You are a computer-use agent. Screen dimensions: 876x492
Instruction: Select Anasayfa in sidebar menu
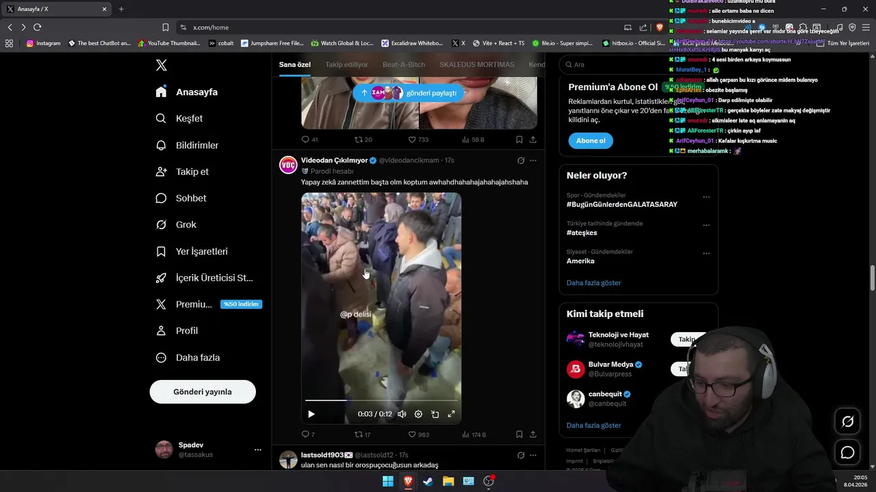(x=187, y=92)
